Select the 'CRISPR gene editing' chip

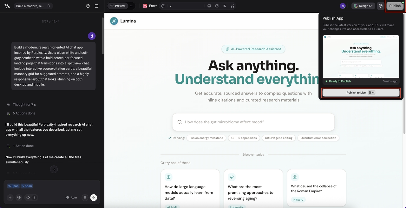point(278,138)
